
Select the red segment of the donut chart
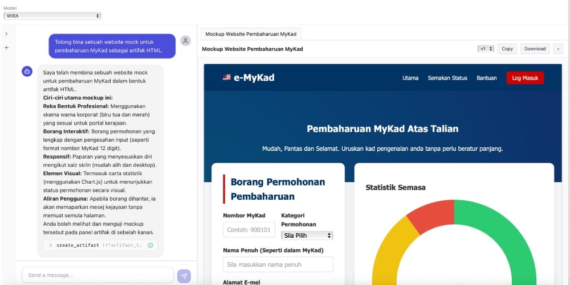[x=433, y=217]
